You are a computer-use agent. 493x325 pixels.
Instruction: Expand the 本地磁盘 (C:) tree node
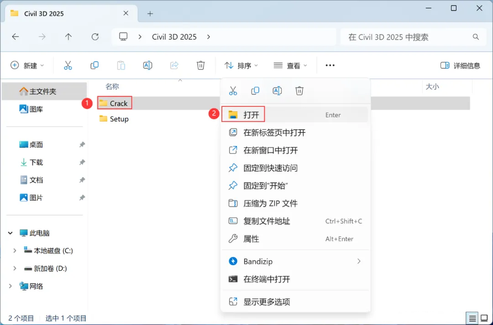pyautogui.click(x=15, y=251)
